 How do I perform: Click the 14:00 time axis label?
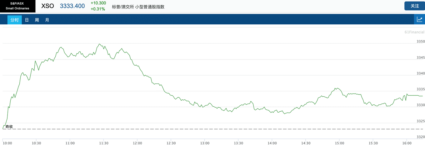pos(272,143)
